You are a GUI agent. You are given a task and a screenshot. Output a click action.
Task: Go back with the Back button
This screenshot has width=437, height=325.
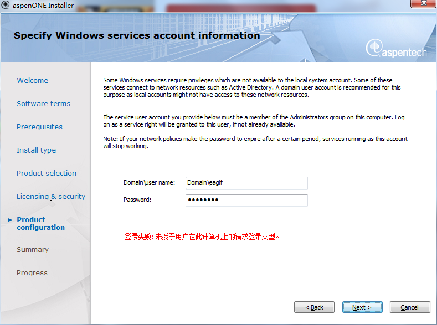[x=314, y=307]
